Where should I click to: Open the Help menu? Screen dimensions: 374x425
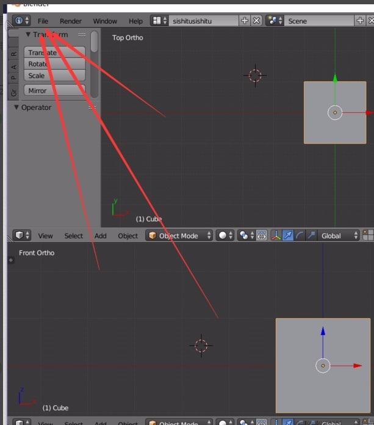pos(135,21)
